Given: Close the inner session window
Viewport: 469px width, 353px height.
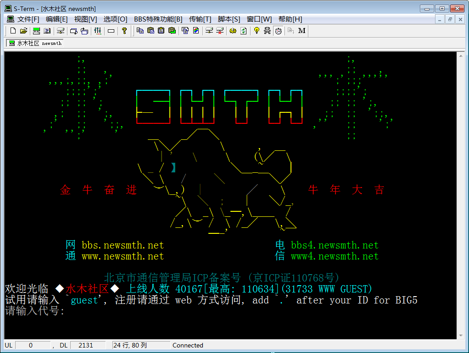Looking at the screenshot, I should (x=460, y=19).
